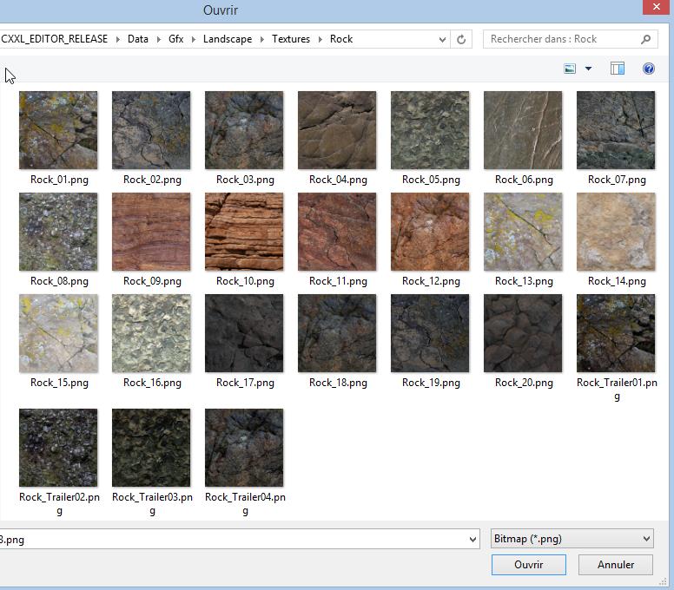Screen dimensions: 674x590
Task: Pick the Rock_Trailer03.png file
Action: click(151, 449)
